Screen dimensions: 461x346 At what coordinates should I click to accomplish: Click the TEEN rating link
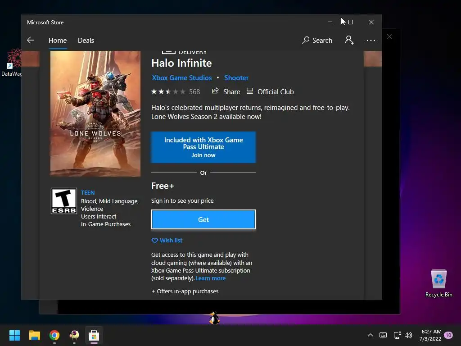point(88,193)
